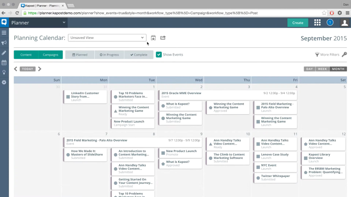Open the Lenovo Case Study card
Viewport: 351px width, 197px height.
[275, 156]
